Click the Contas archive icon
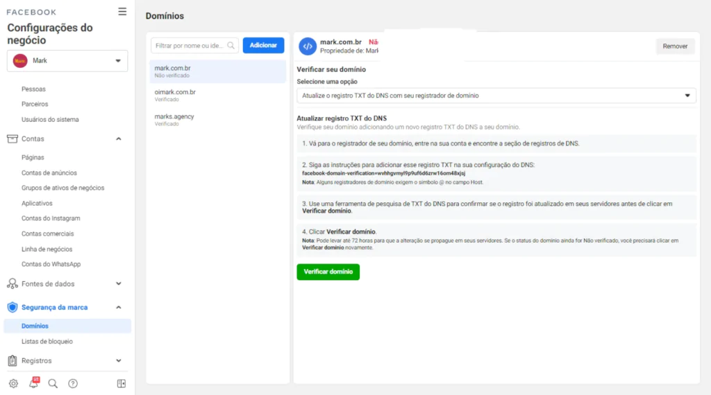 click(x=12, y=139)
